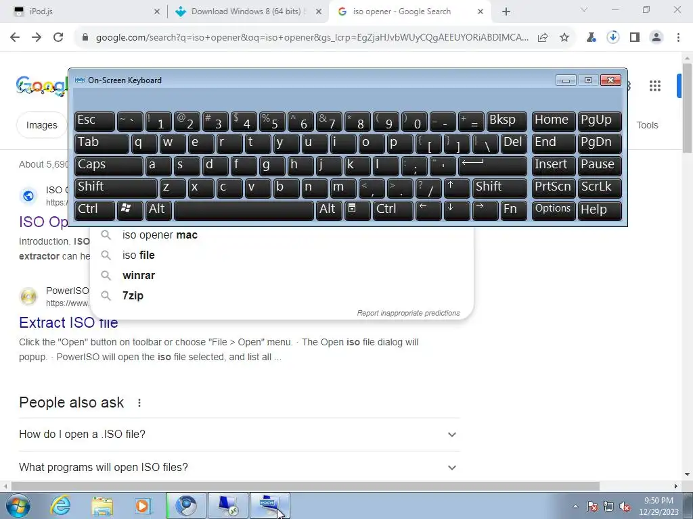Tap the Bksp key on the keyboard
The image size is (693, 519).
point(506,121)
